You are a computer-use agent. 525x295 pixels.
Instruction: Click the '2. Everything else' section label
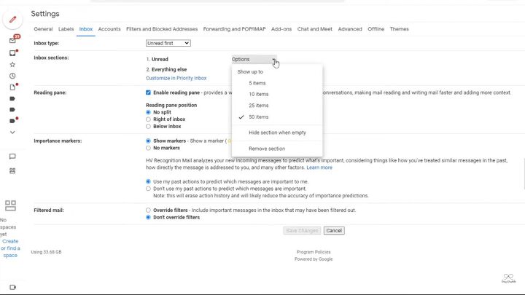coord(166,70)
